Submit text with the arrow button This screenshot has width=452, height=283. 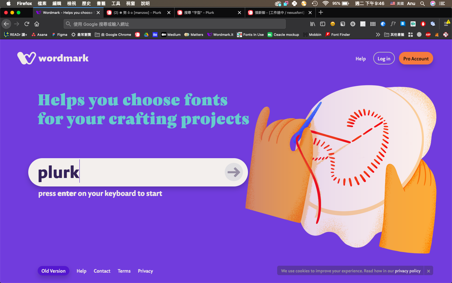pos(234,172)
